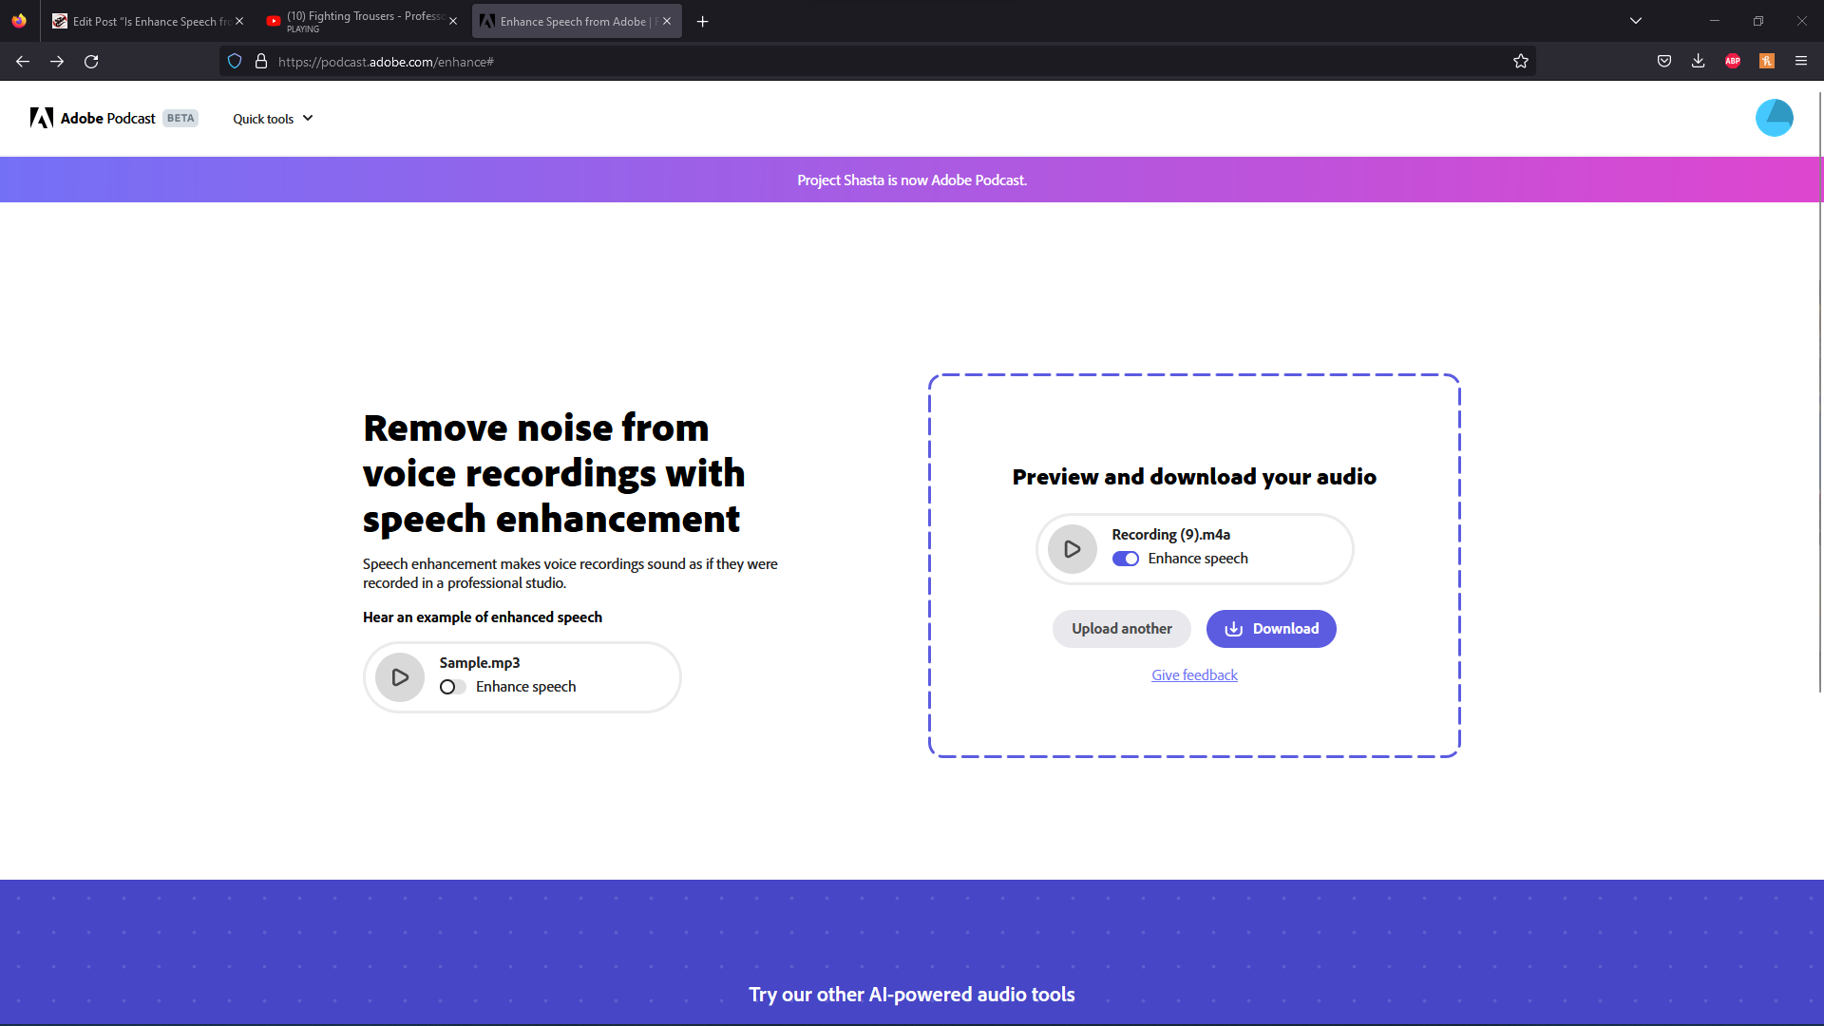Play the Sample.mp3 example audio

click(399, 677)
